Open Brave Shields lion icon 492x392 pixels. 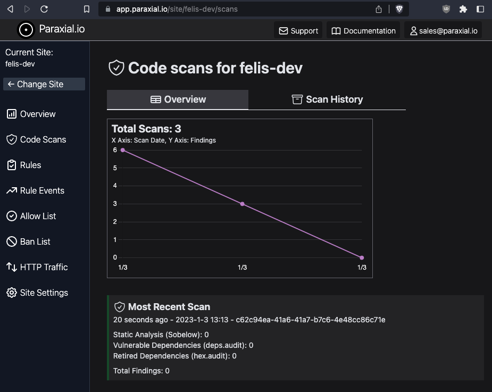click(399, 9)
